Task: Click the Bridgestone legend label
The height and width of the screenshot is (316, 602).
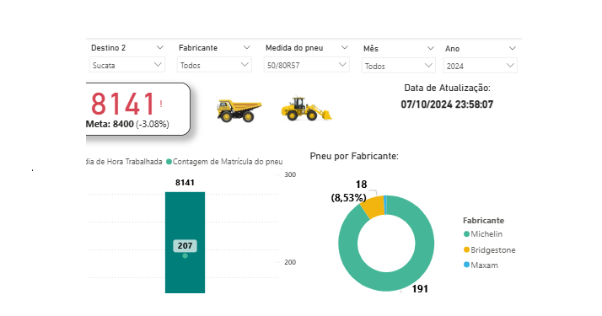Action: pyautogui.click(x=493, y=250)
